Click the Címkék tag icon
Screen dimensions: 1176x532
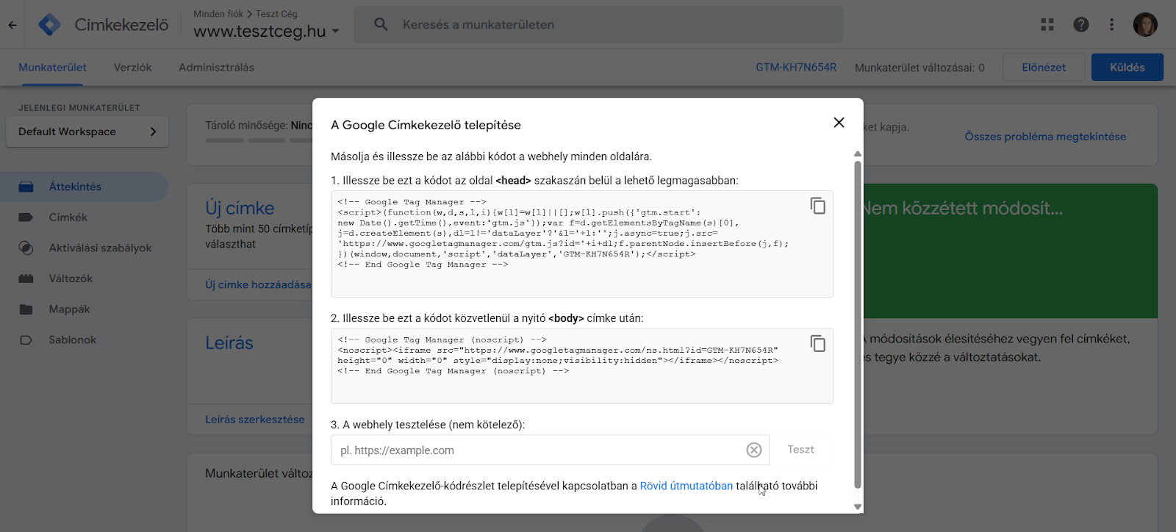(x=26, y=218)
